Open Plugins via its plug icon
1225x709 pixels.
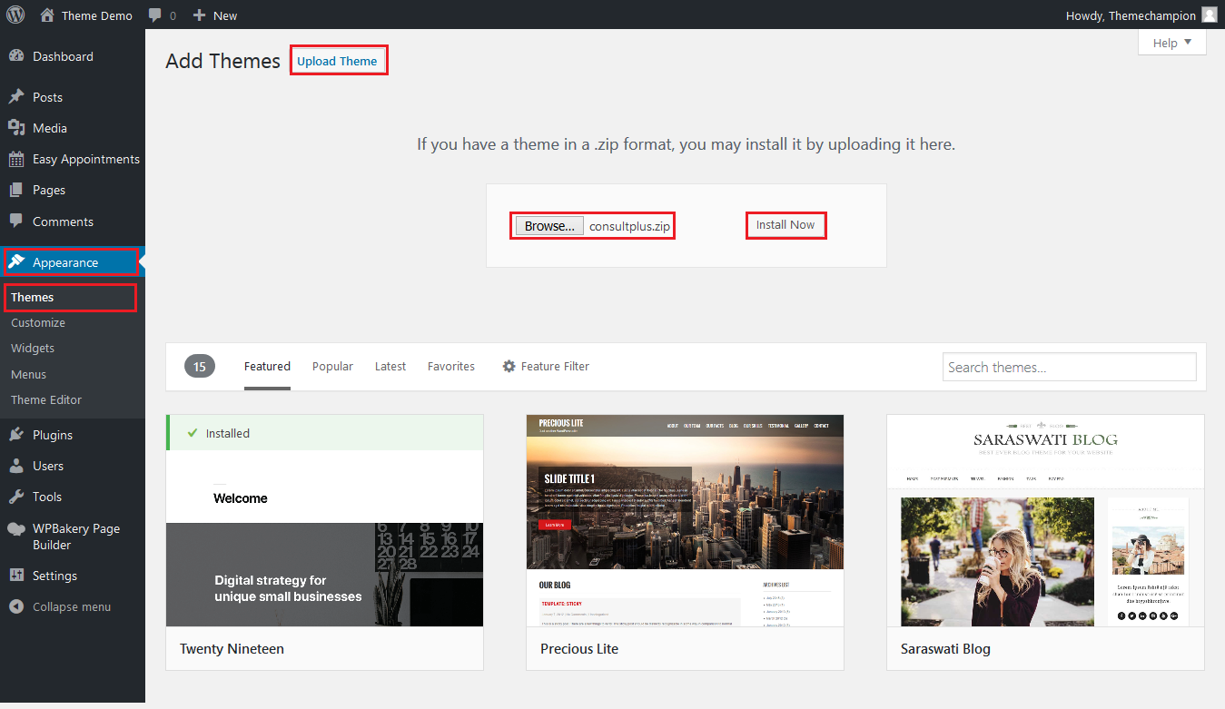pyautogui.click(x=16, y=435)
